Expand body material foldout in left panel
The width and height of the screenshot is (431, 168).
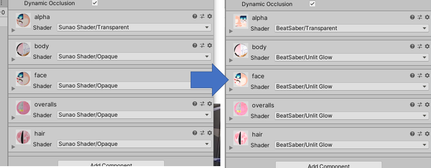tap(13, 59)
